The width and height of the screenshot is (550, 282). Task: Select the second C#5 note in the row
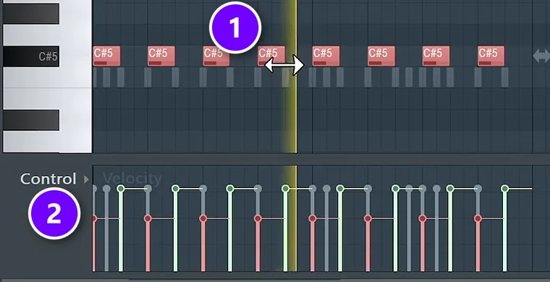pos(161,56)
